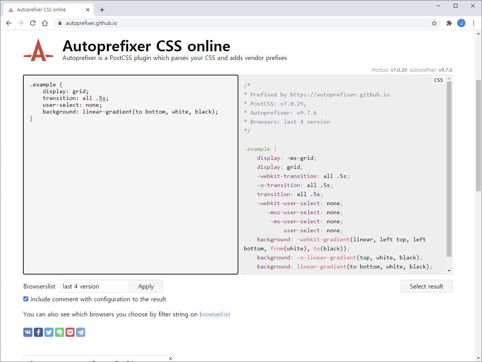
Task: Click 'display: -ms-grid;' in the output
Action: [287, 158]
